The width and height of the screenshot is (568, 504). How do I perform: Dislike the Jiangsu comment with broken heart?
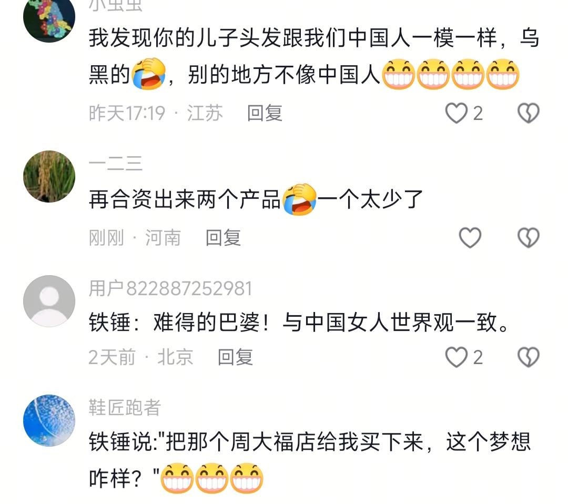click(x=529, y=113)
